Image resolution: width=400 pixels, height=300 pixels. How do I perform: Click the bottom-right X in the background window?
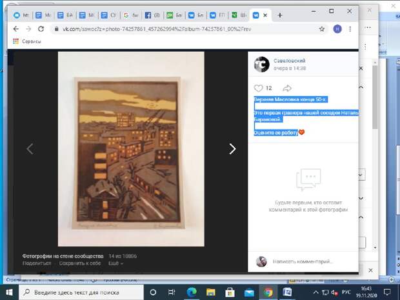point(371,270)
